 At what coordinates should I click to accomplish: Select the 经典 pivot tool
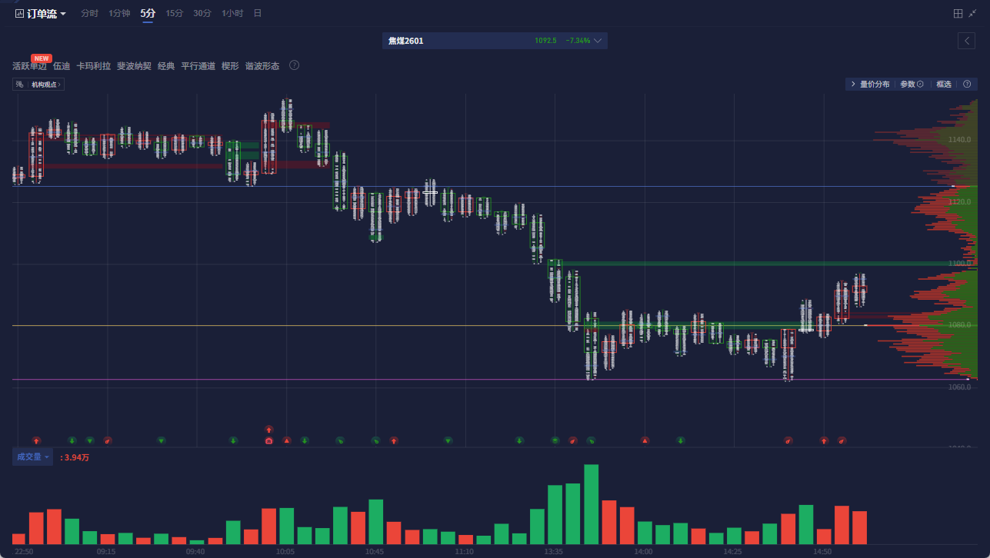(166, 66)
